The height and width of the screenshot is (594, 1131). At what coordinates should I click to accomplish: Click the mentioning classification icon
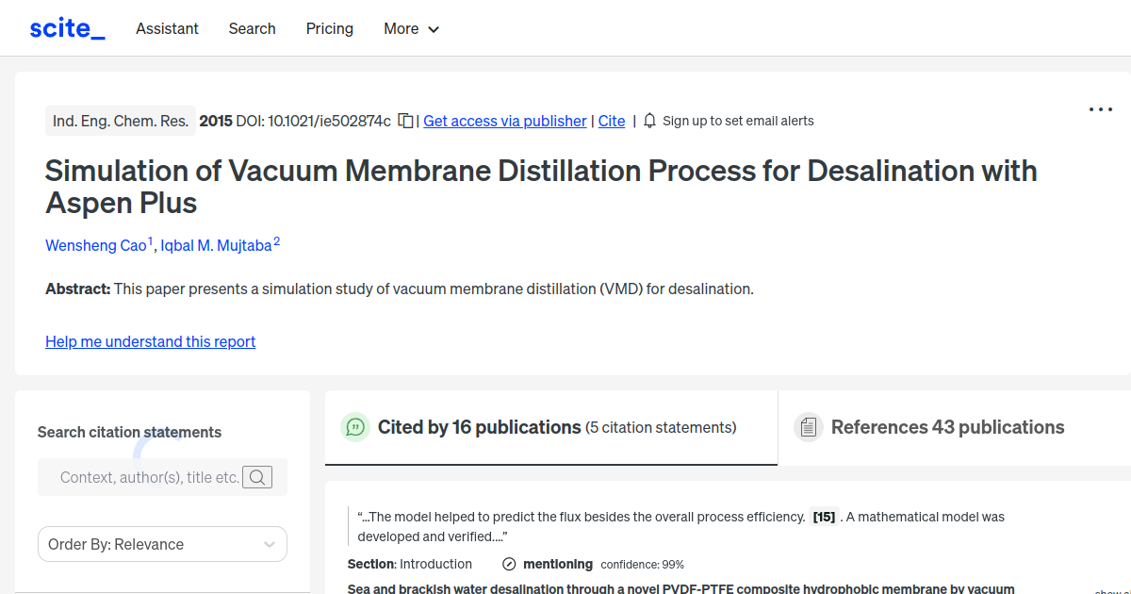509,564
